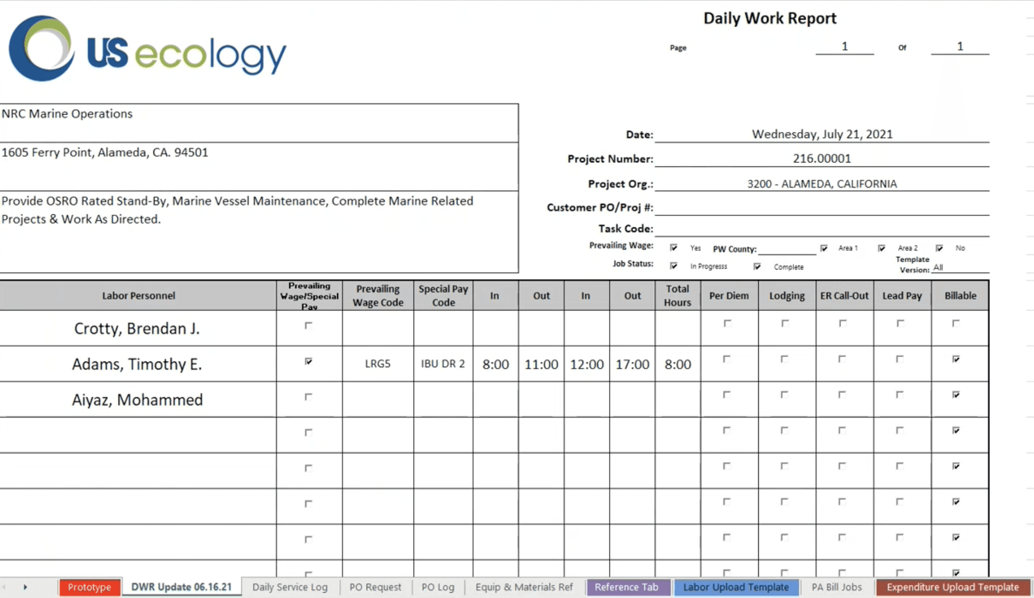Open the Expenditure Upload Template tab
The image size is (1034, 598).
pos(952,587)
